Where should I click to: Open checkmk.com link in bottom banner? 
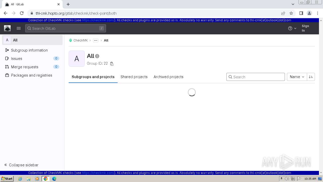(x=98, y=173)
